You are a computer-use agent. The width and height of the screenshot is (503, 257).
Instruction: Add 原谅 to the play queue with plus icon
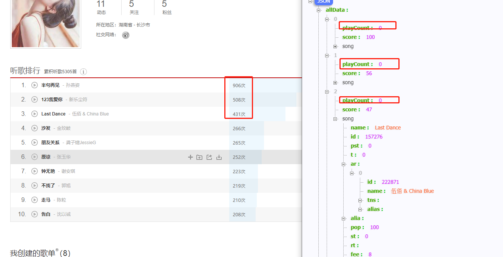point(190,157)
